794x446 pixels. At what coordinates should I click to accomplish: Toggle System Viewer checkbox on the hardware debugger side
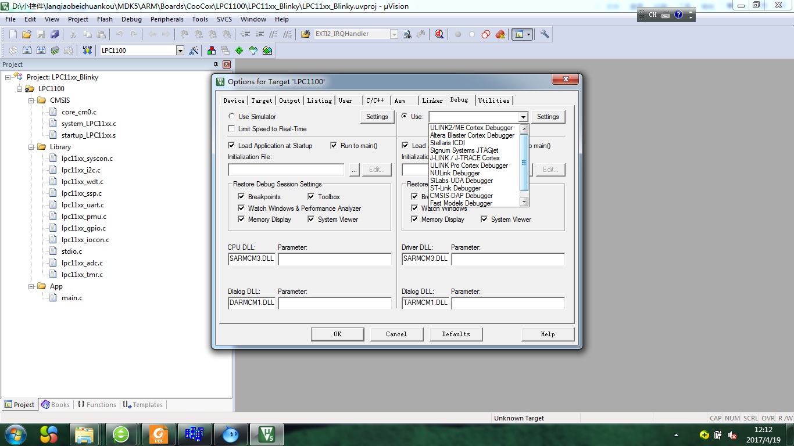[x=485, y=220]
